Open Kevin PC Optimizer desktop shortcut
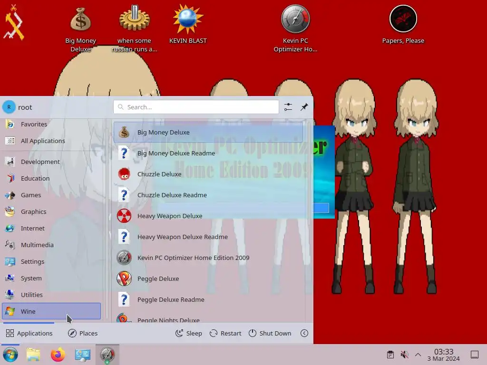Screen dimensions: 487x365 tap(295, 29)
